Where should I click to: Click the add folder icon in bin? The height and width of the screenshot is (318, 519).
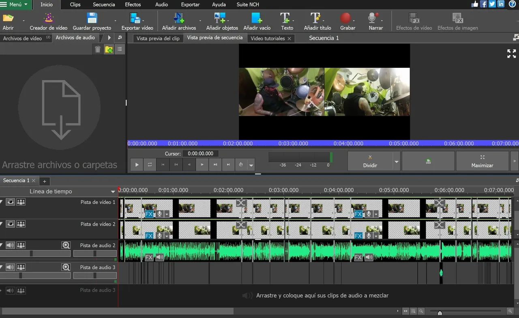click(109, 49)
